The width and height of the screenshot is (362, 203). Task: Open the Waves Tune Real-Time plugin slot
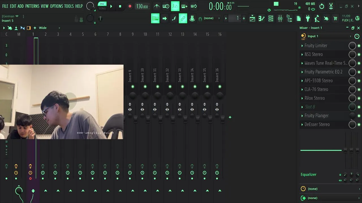tap(326, 63)
